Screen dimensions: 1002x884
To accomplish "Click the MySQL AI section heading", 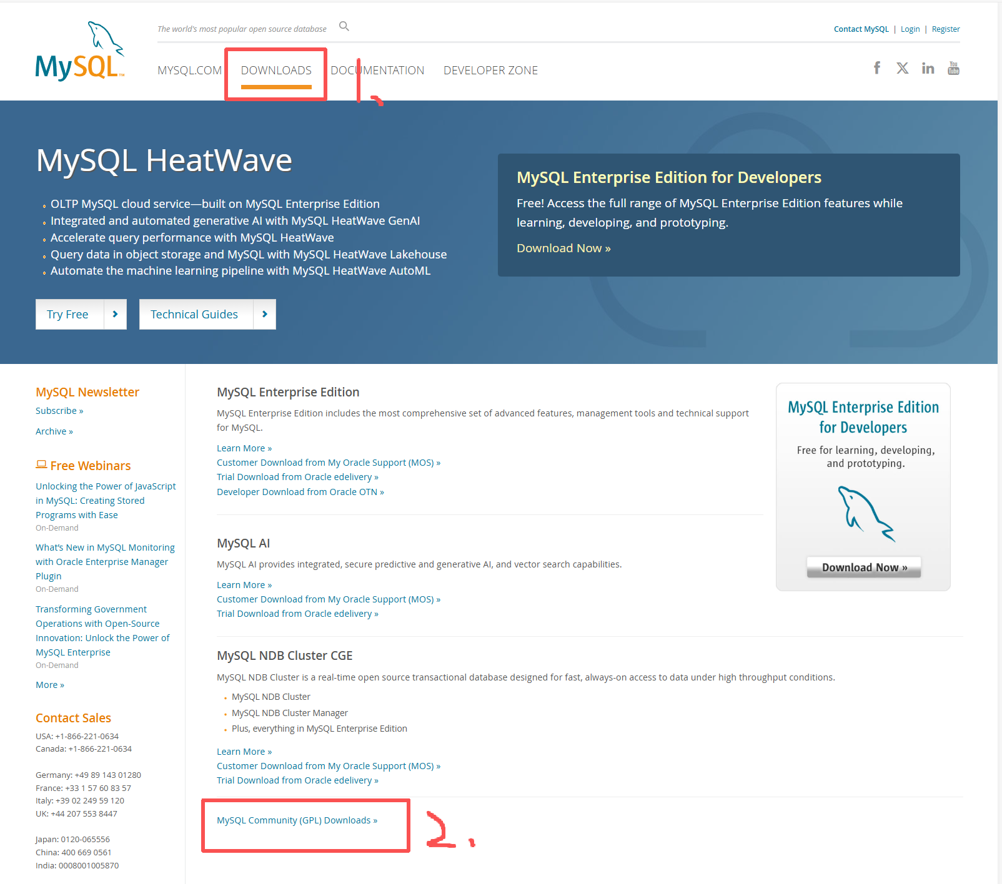I will click(244, 543).
